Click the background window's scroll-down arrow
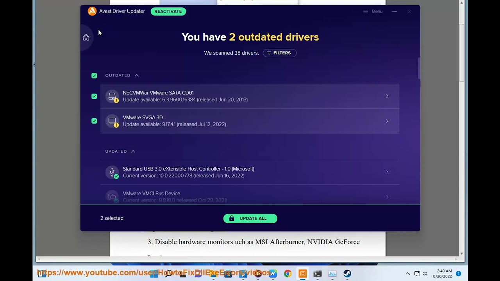This screenshot has height=281, width=500. coord(462,254)
